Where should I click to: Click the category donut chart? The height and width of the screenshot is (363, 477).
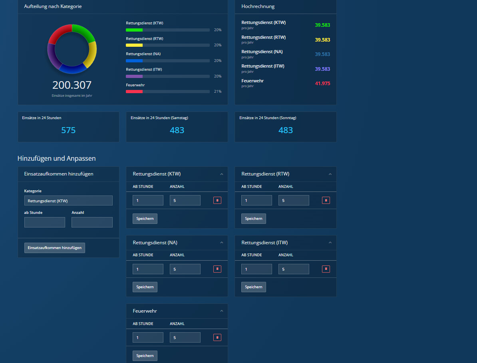[72, 49]
